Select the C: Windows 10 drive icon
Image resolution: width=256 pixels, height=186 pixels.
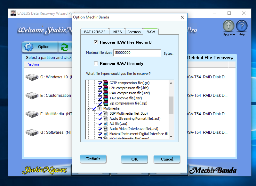[x=32, y=77]
